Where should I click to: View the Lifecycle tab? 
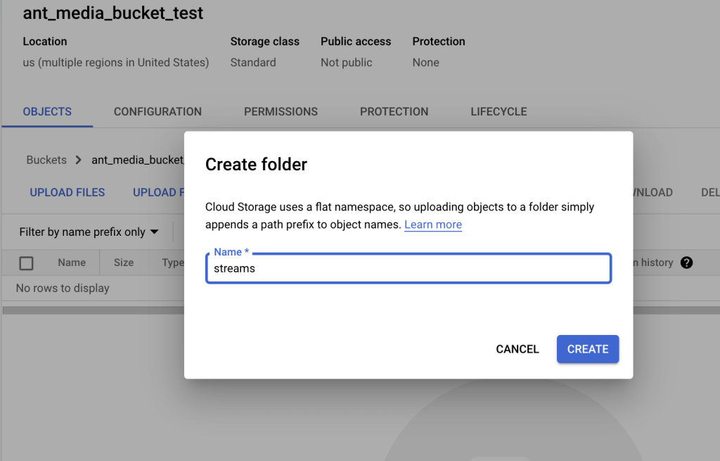click(499, 112)
